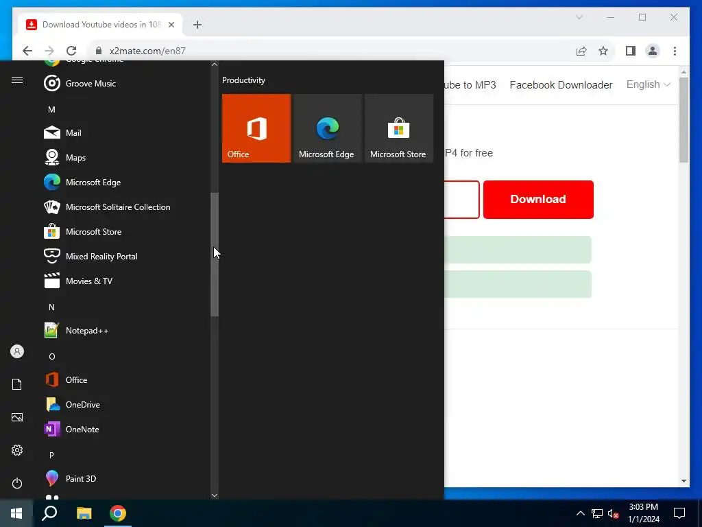Image resolution: width=702 pixels, height=527 pixels.
Task: Open the notification center icon
Action: tap(679, 513)
